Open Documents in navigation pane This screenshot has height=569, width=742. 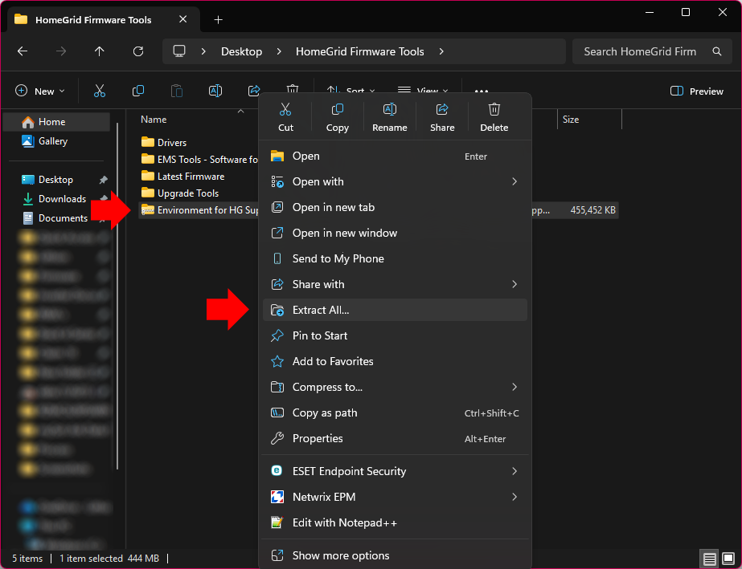coord(57,217)
